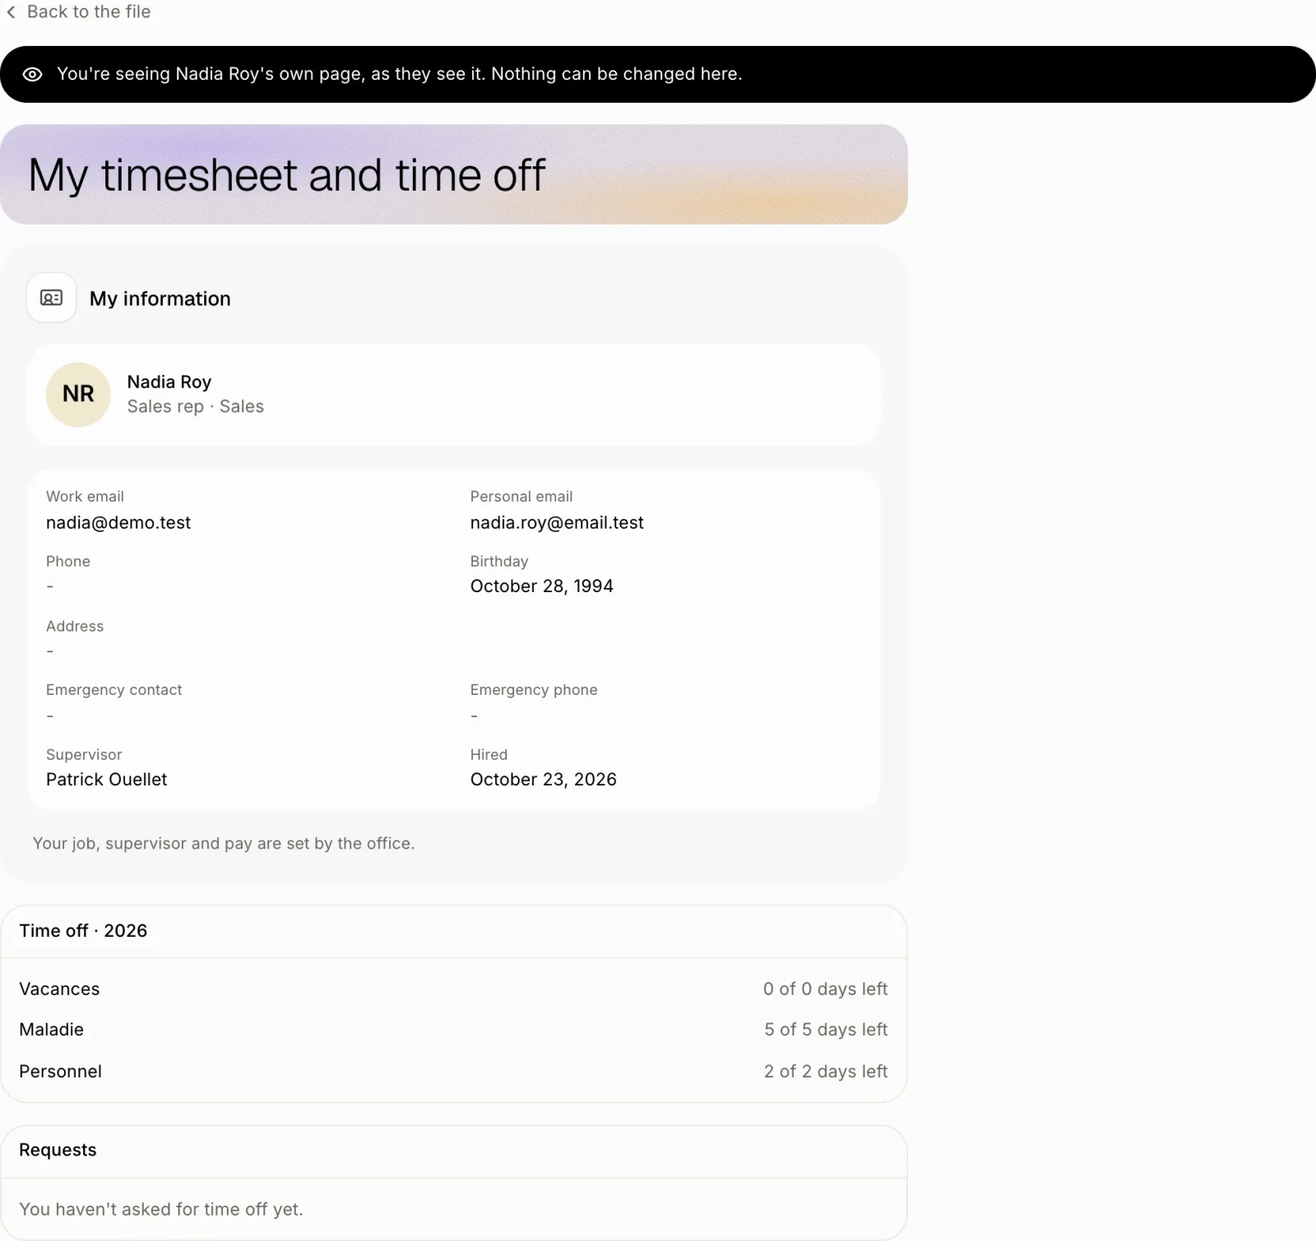Screen dimensions: 1316x1241
Task: Click the work email nadia@demo.test
Action: point(118,523)
